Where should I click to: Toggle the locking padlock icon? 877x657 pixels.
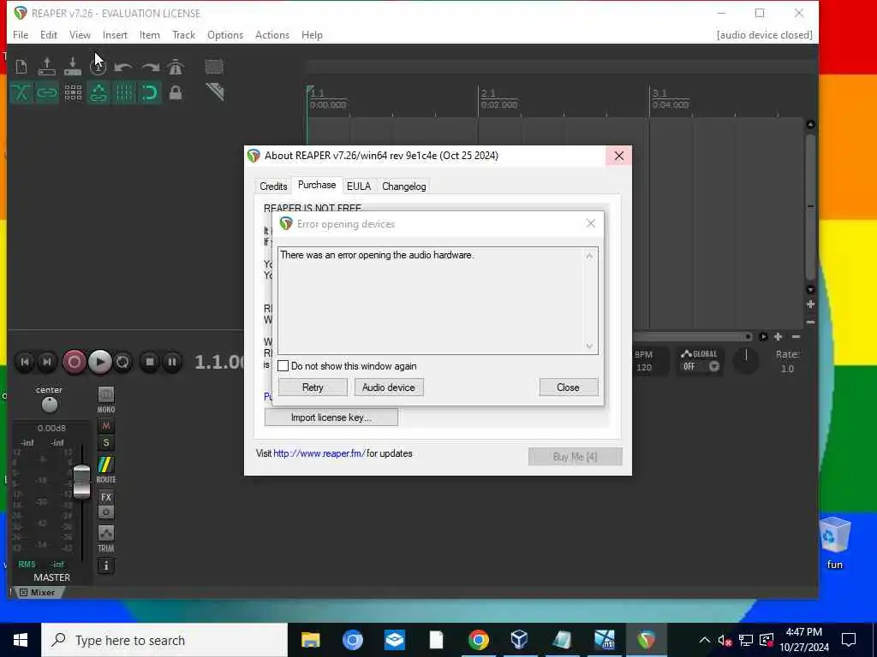[x=176, y=92]
